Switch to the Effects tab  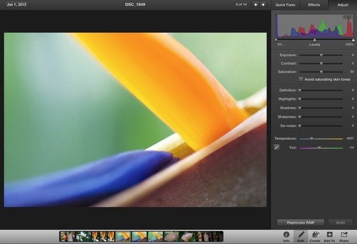pos(314,5)
